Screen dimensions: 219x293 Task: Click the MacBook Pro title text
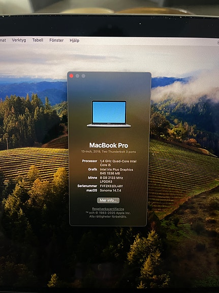point(109,145)
